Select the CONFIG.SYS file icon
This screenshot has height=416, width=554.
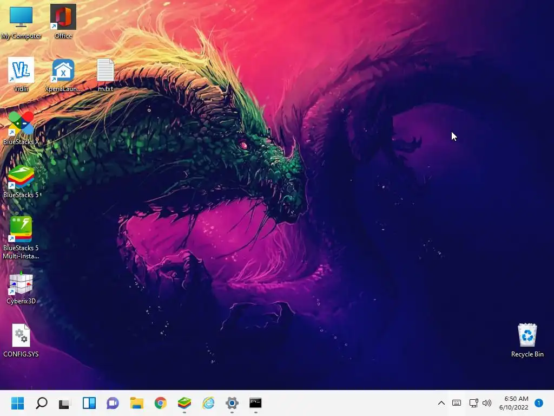coord(21,340)
